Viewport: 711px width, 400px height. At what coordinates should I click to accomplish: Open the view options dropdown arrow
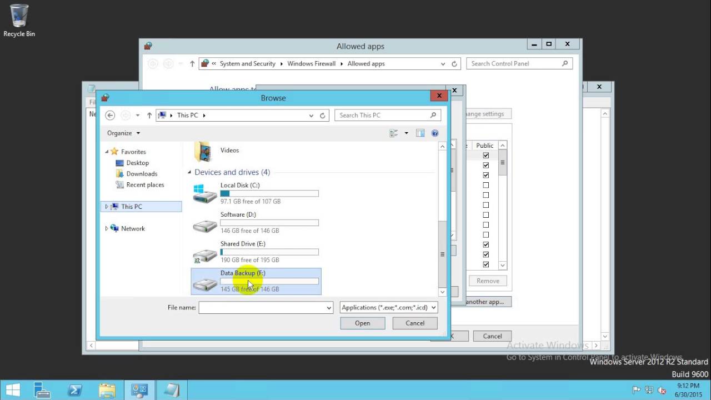[406, 133]
